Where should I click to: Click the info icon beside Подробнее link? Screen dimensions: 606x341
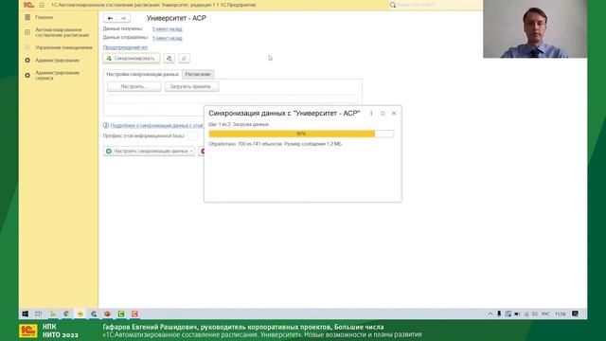tap(106, 126)
